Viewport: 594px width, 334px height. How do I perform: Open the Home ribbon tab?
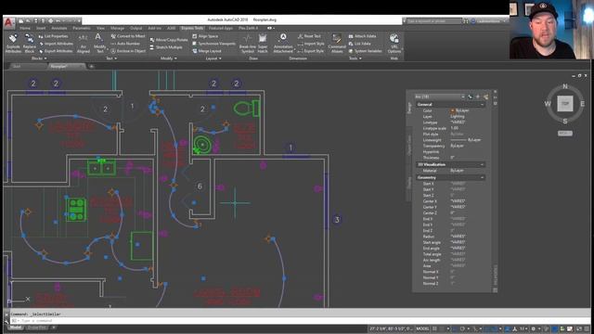[25, 28]
